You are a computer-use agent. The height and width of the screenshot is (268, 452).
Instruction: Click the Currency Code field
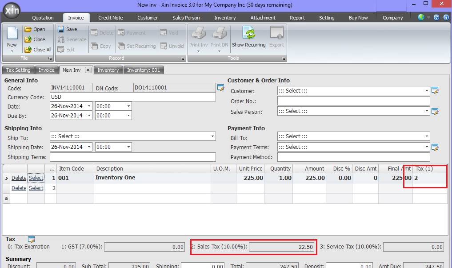[x=132, y=97]
